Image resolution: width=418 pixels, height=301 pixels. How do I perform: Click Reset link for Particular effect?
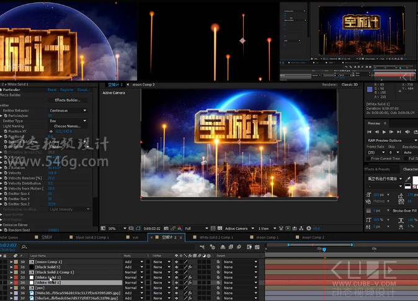52,90
